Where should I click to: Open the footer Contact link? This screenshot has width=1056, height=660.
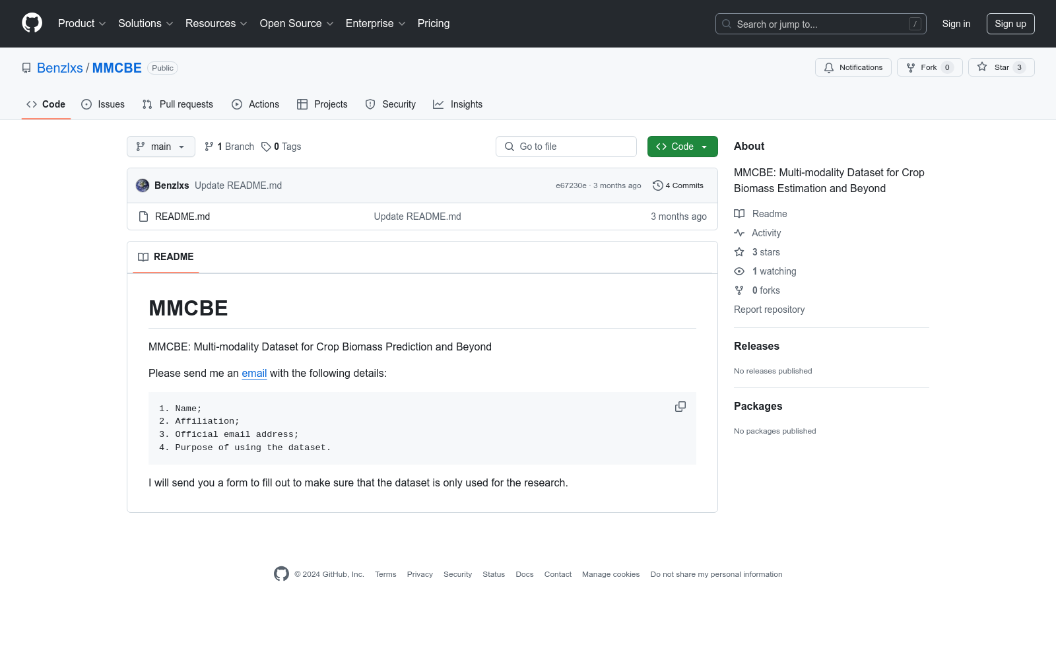coord(558,574)
